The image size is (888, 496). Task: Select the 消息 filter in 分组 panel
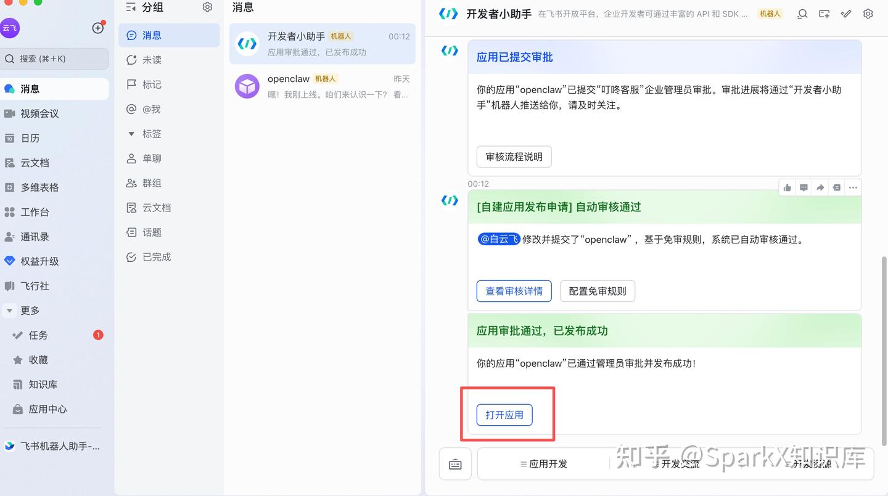tap(169, 35)
